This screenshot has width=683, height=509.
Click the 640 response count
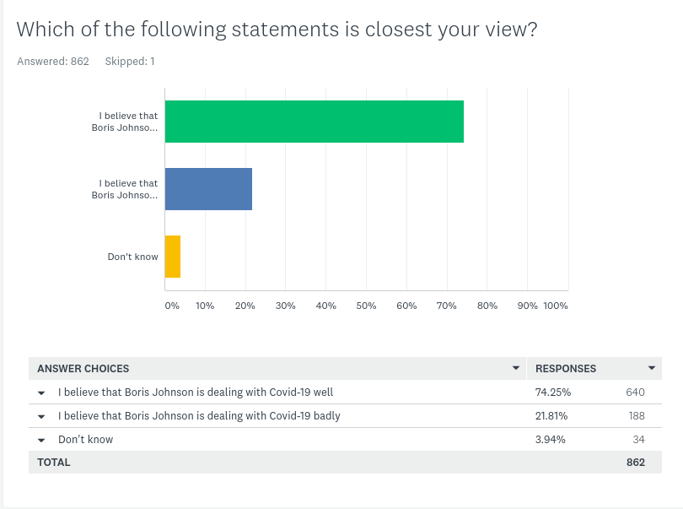(x=635, y=393)
